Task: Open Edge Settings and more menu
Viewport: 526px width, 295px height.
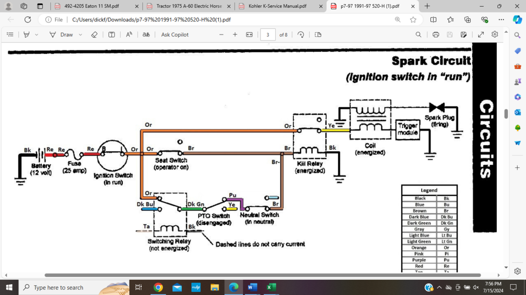Action: [501, 19]
